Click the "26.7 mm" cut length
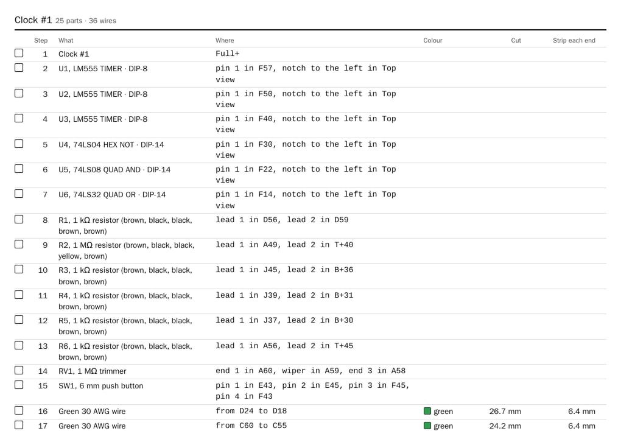621x431 pixels. tap(505, 411)
